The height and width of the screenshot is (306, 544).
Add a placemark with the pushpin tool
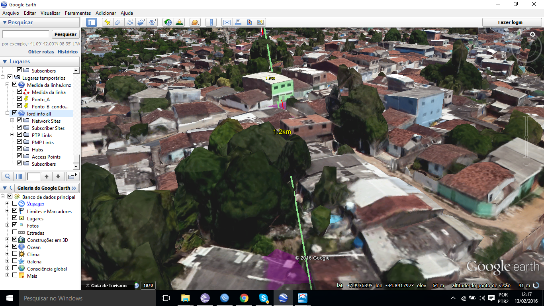coord(108,22)
